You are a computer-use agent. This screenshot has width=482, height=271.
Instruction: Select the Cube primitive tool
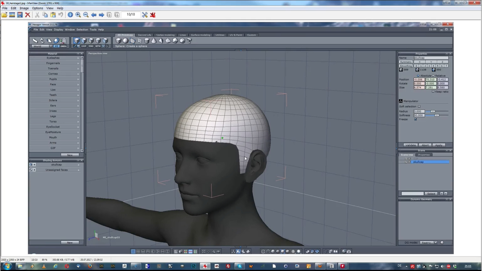tap(118, 41)
